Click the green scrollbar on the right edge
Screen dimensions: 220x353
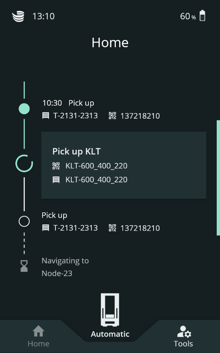tap(218, 178)
